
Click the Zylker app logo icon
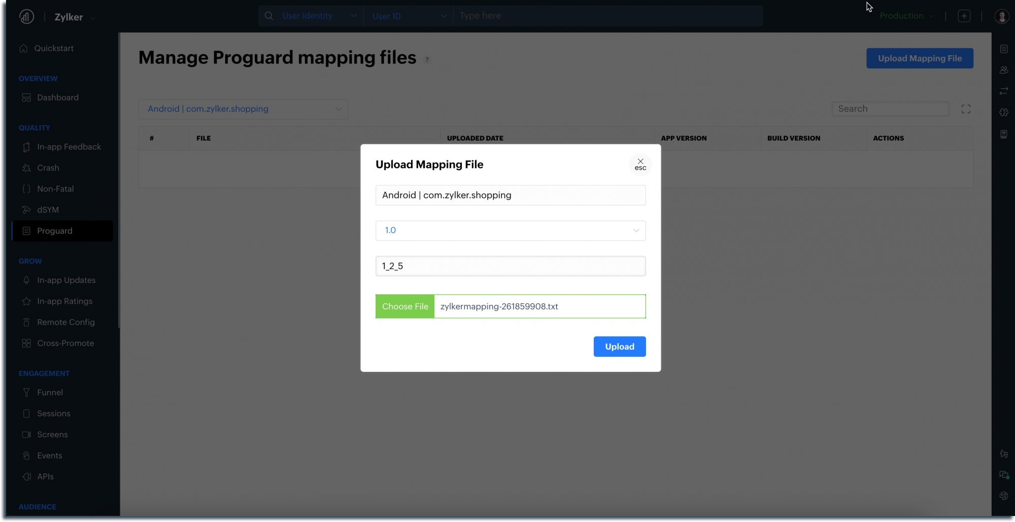pyautogui.click(x=26, y=17)
